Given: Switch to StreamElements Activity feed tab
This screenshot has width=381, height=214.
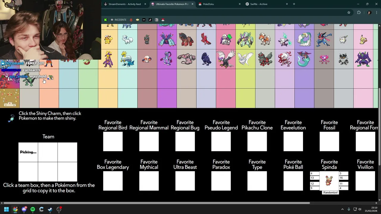Looking at the screenshot, I should (x=124, y=4).
